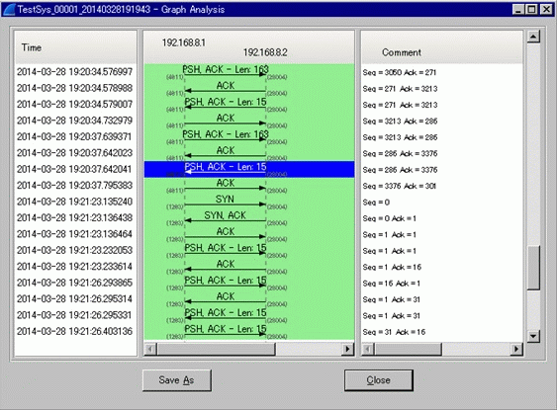Click graph pane horizontal scroll left arrow

150,349
